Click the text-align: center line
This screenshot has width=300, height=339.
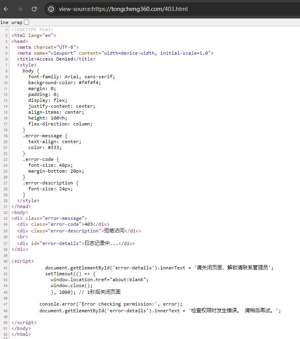click(x=55, y=142)
